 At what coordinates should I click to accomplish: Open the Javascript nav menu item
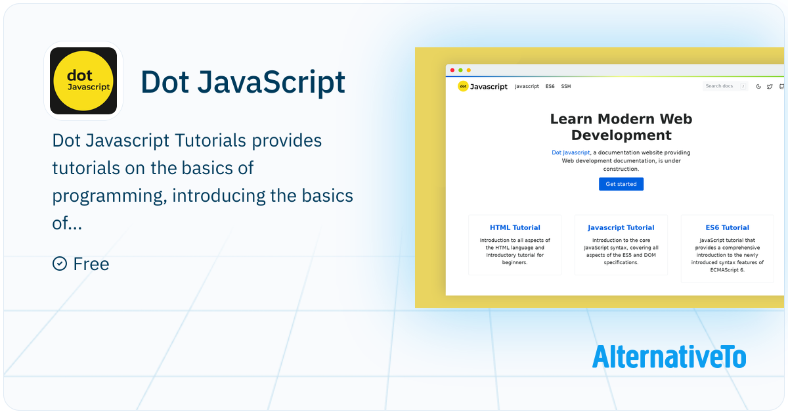coord(527,86)
